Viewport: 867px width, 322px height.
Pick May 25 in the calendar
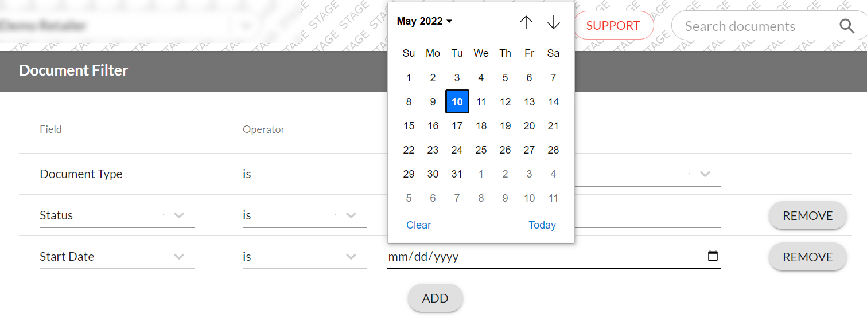click(481, 150)
